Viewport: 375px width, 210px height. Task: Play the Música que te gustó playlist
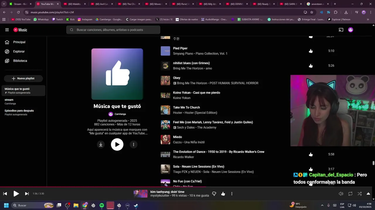pos(117,144)
